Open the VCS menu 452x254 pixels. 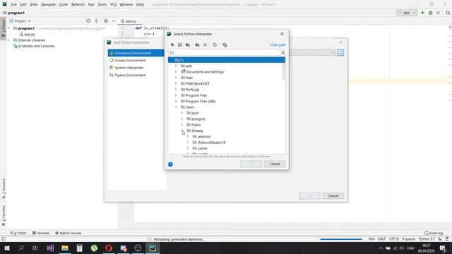(x=113, y=5)
